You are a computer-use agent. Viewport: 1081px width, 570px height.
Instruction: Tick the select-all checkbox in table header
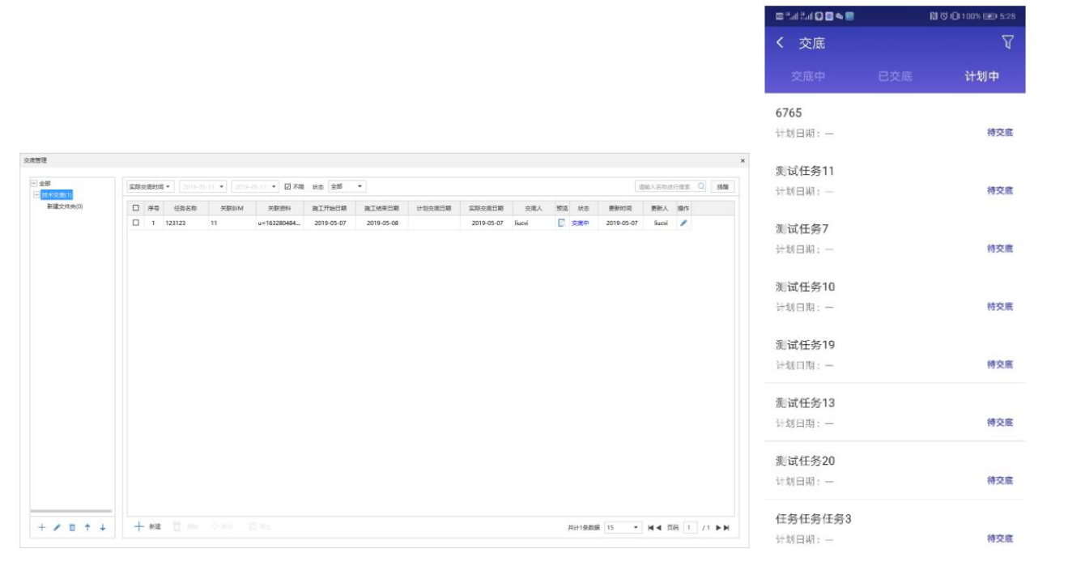(136, 208)
